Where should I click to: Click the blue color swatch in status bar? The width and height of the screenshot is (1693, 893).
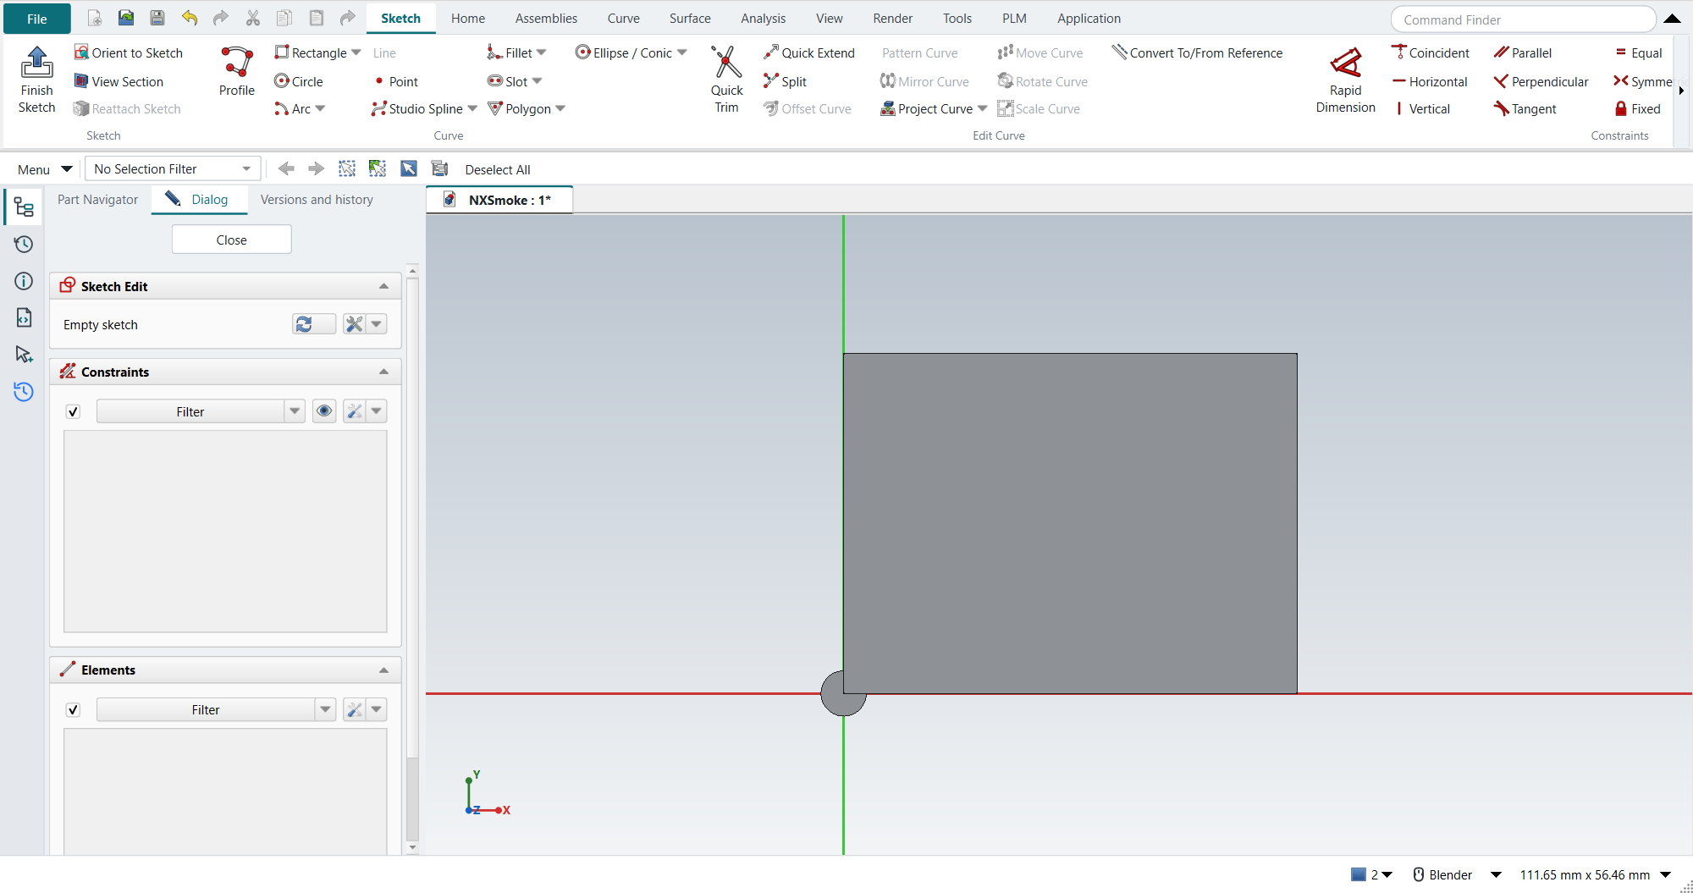pos(1358,874)
